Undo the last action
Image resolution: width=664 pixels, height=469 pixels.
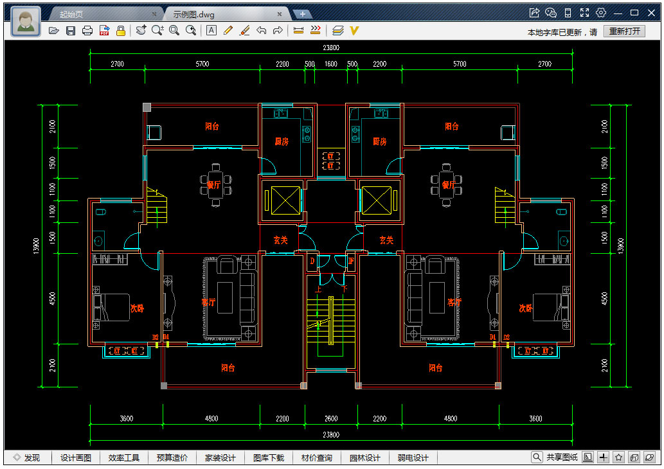coord(261,30)
